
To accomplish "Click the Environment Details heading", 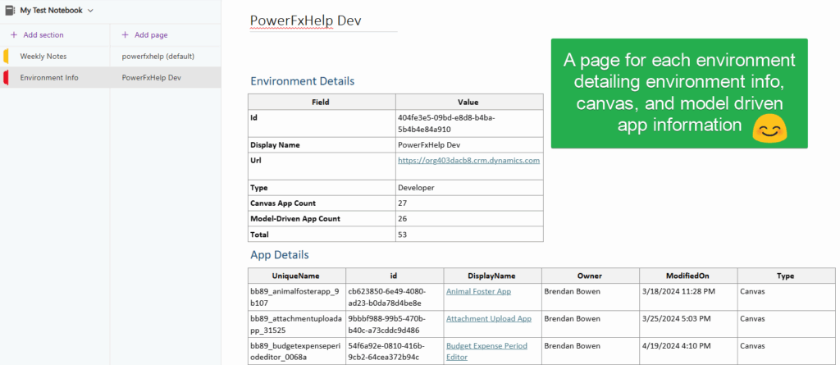I will pyautogui.click(x=302, y=81).
